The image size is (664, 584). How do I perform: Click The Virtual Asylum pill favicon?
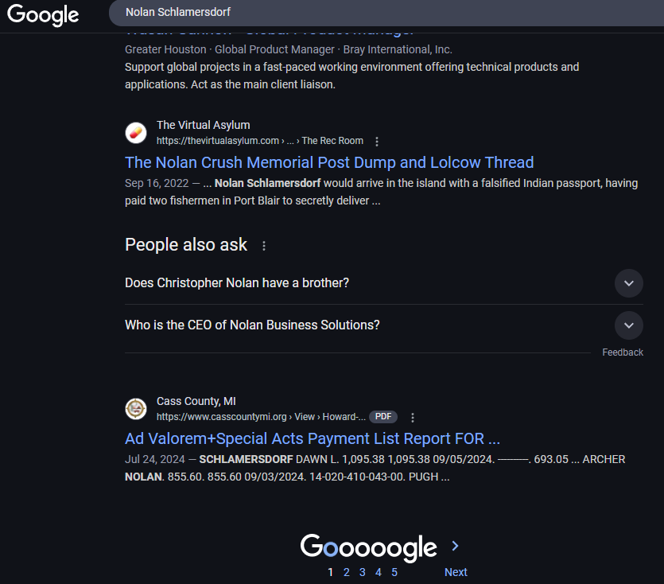(136, 133)
